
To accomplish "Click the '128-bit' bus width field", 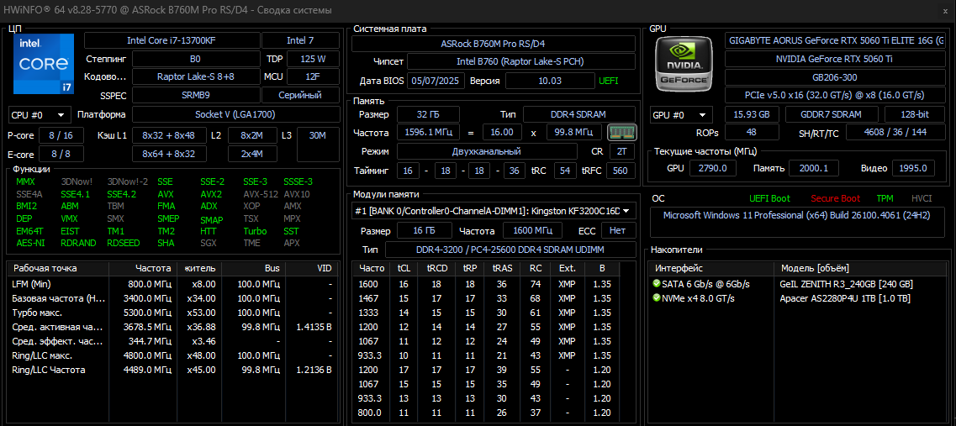I will pos(915,114).
